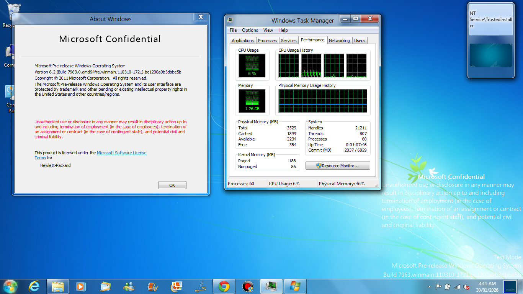Viewport: 523px width, 294px height.
Task: Click the Windows Start orb
Action: 10,286
